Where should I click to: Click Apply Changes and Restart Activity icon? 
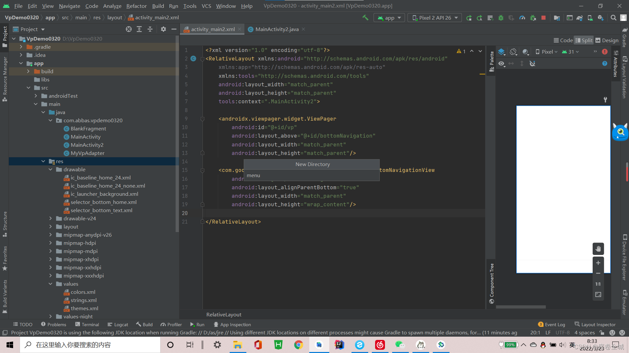pyautogui.click(x=479, y=18)
